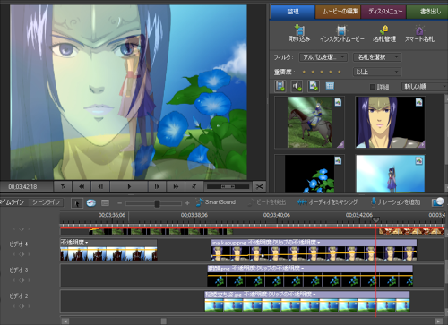Click the timeline zoom slider handle
The image size is (448, 325).
point(157,203)
